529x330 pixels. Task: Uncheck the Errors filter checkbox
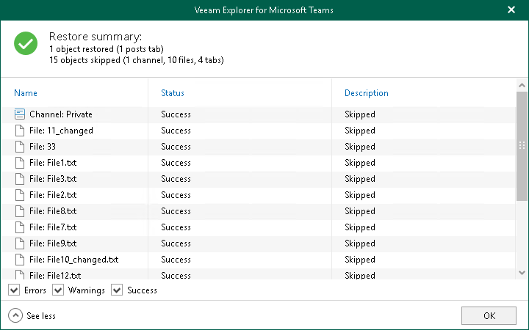[x=15, y=290]
